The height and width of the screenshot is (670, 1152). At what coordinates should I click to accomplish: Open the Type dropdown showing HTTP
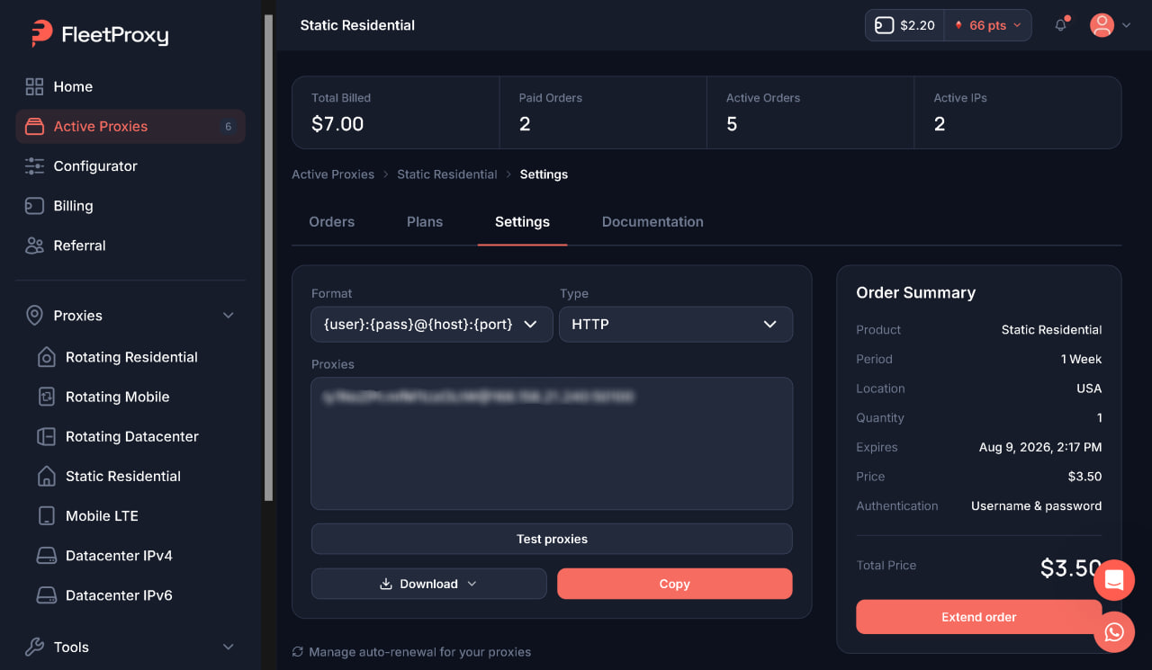[676, 325]
